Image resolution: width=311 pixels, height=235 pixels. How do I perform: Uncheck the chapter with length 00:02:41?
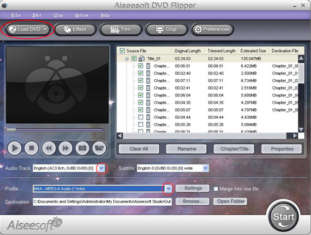[x=141, y=88]
